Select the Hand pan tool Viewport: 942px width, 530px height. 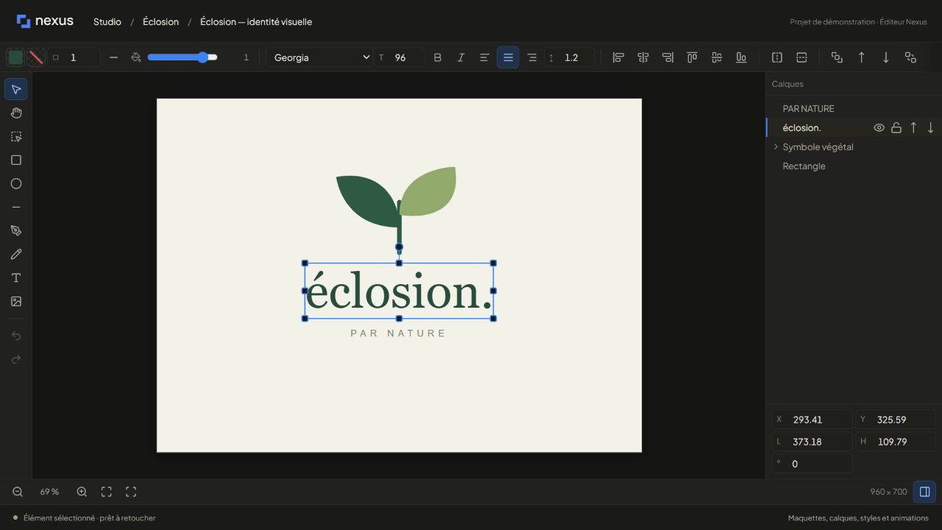[16, 113]
